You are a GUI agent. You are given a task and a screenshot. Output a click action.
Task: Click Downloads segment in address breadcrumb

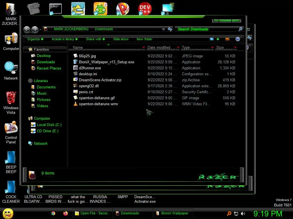[x=104, y=29]
